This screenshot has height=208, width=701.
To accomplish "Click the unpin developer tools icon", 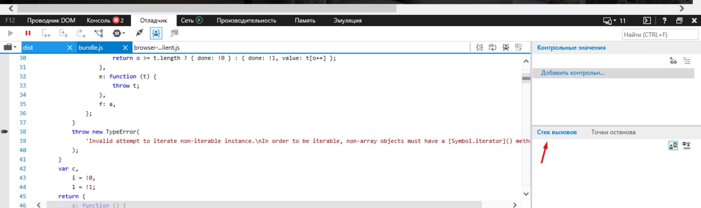I will click(x=679, y=20).
